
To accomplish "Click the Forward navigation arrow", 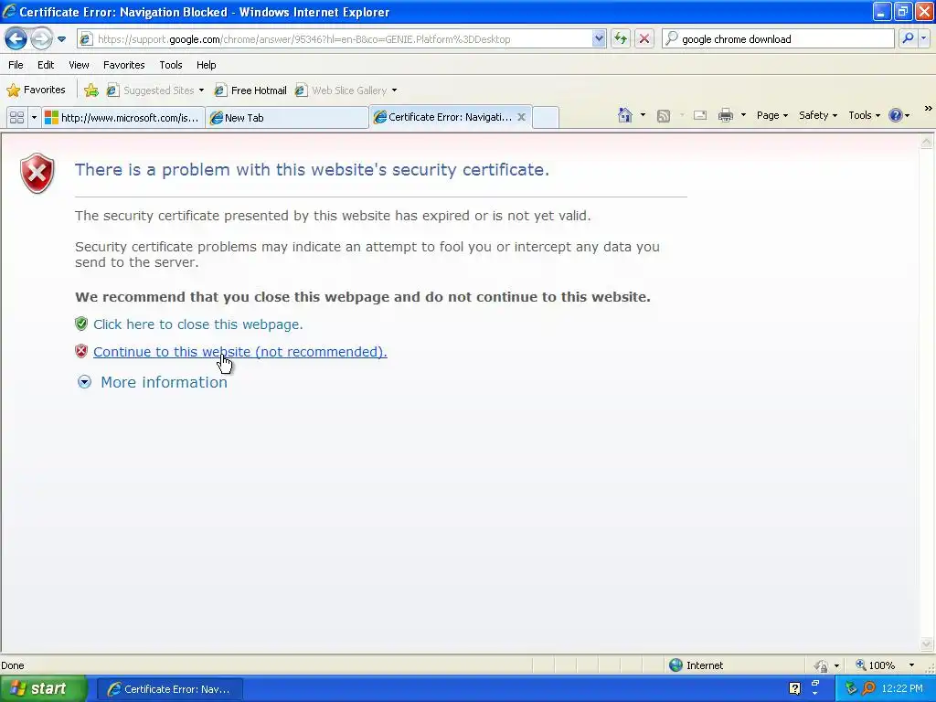I will 41,38.
